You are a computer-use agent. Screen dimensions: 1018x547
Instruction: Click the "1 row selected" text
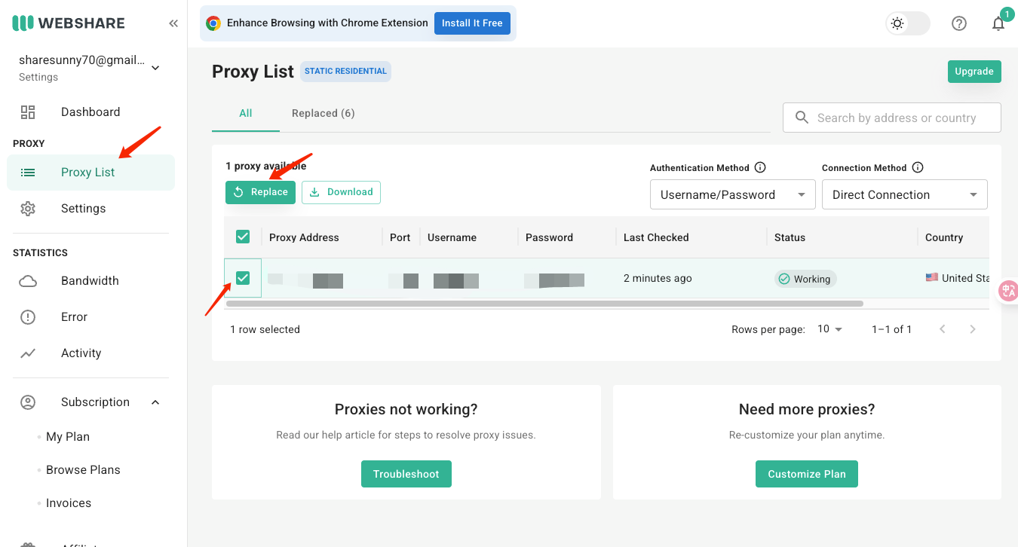(265, 329)
